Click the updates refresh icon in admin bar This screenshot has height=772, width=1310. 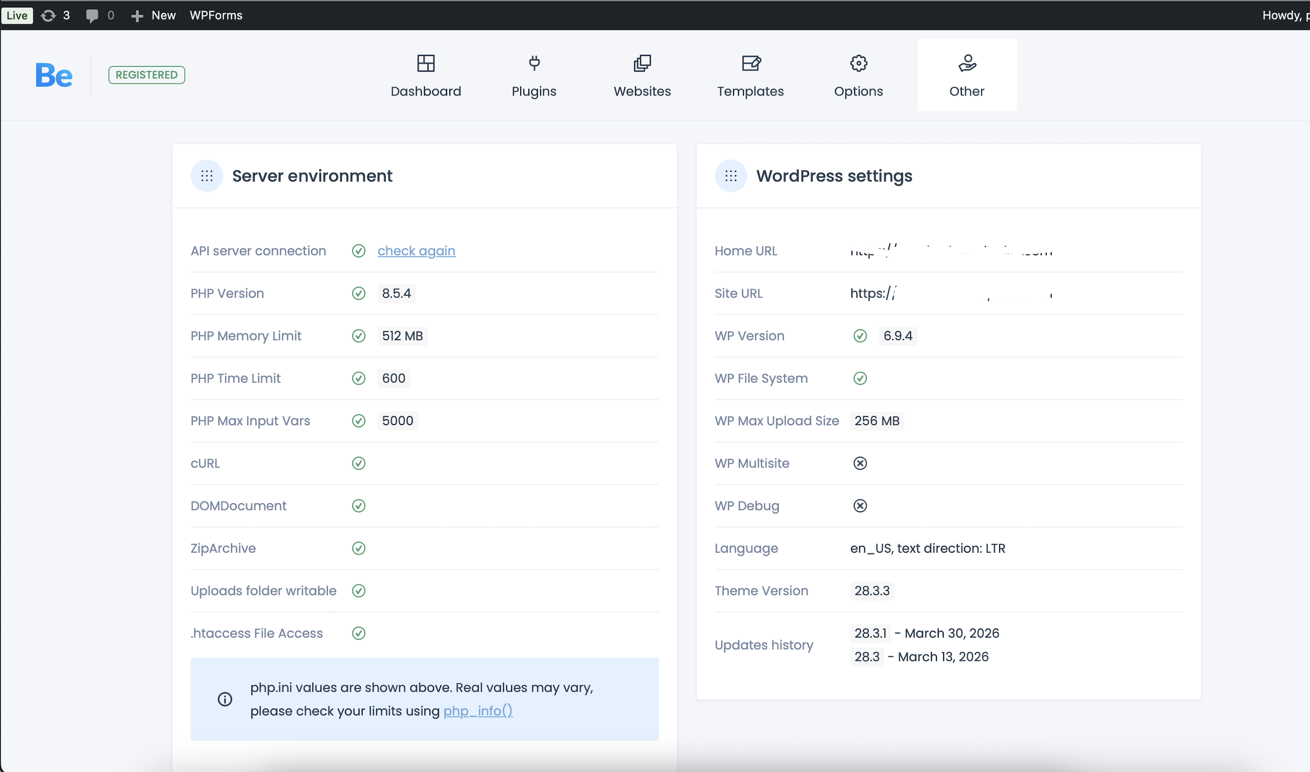coord(49,15)
